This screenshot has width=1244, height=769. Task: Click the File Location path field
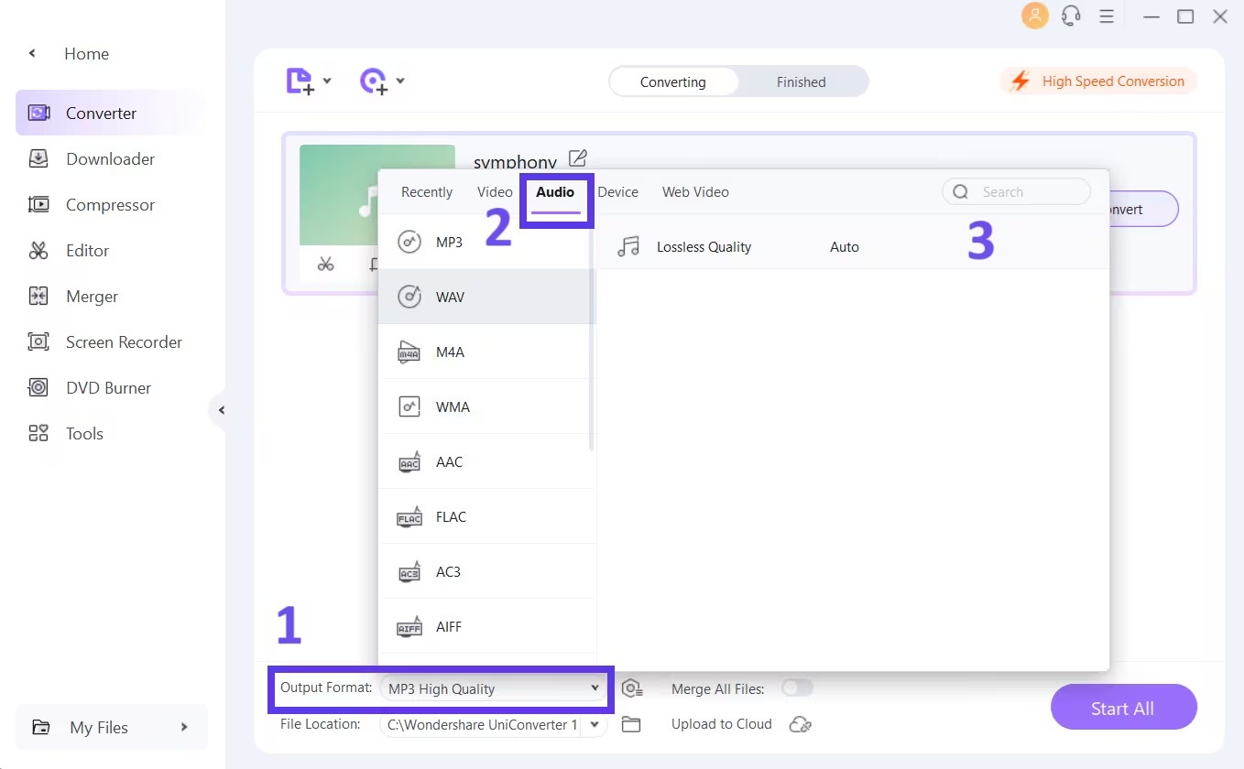pyautogui.click(x=483, y=724)
